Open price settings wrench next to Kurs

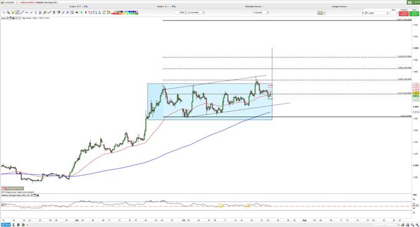pos(7,18)
